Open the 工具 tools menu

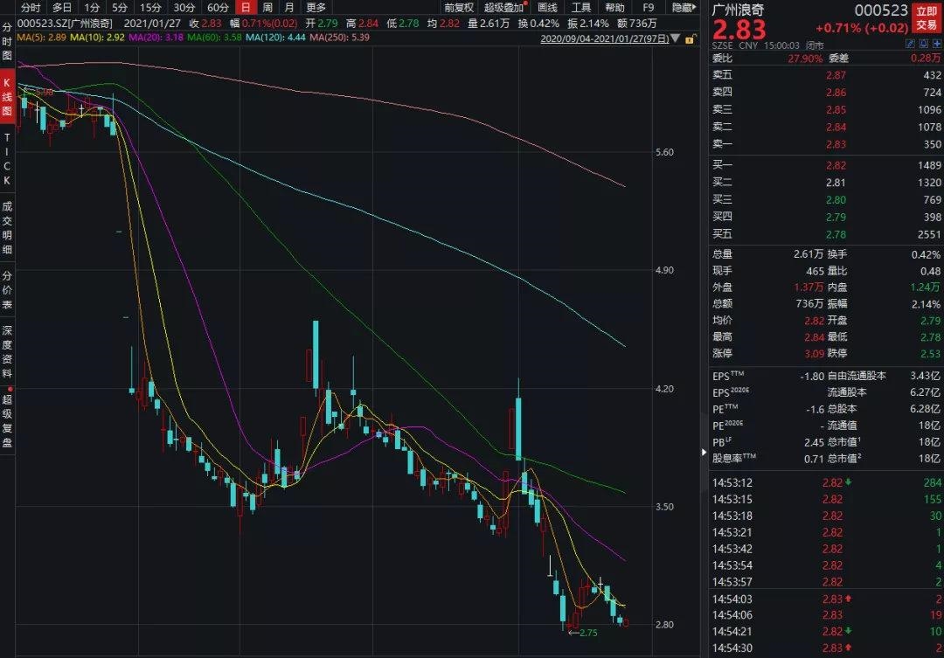click(581, 8)
